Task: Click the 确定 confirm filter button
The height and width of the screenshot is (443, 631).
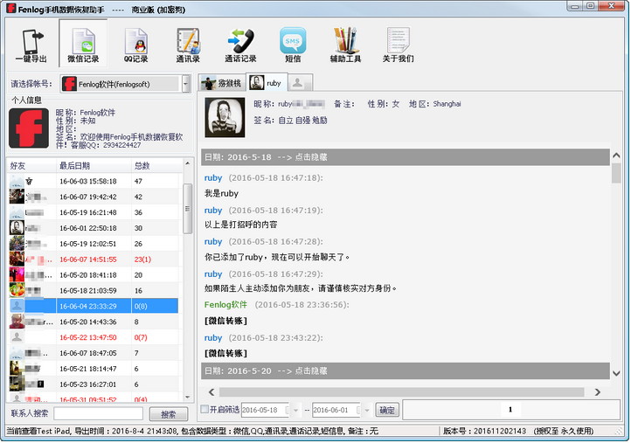Action: (x=387, y=410)
